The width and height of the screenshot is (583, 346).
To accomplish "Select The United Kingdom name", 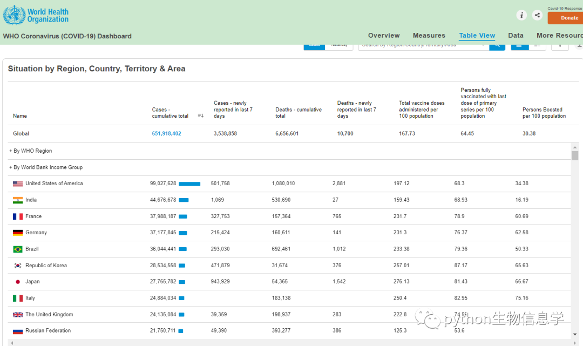I will pos(49,314).
